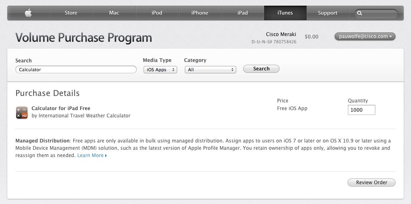Viewport: 411px width, 204px height.
Task: Click the Quantity field showing 1000
Action: pyautogui.click(x=362, y=110)
